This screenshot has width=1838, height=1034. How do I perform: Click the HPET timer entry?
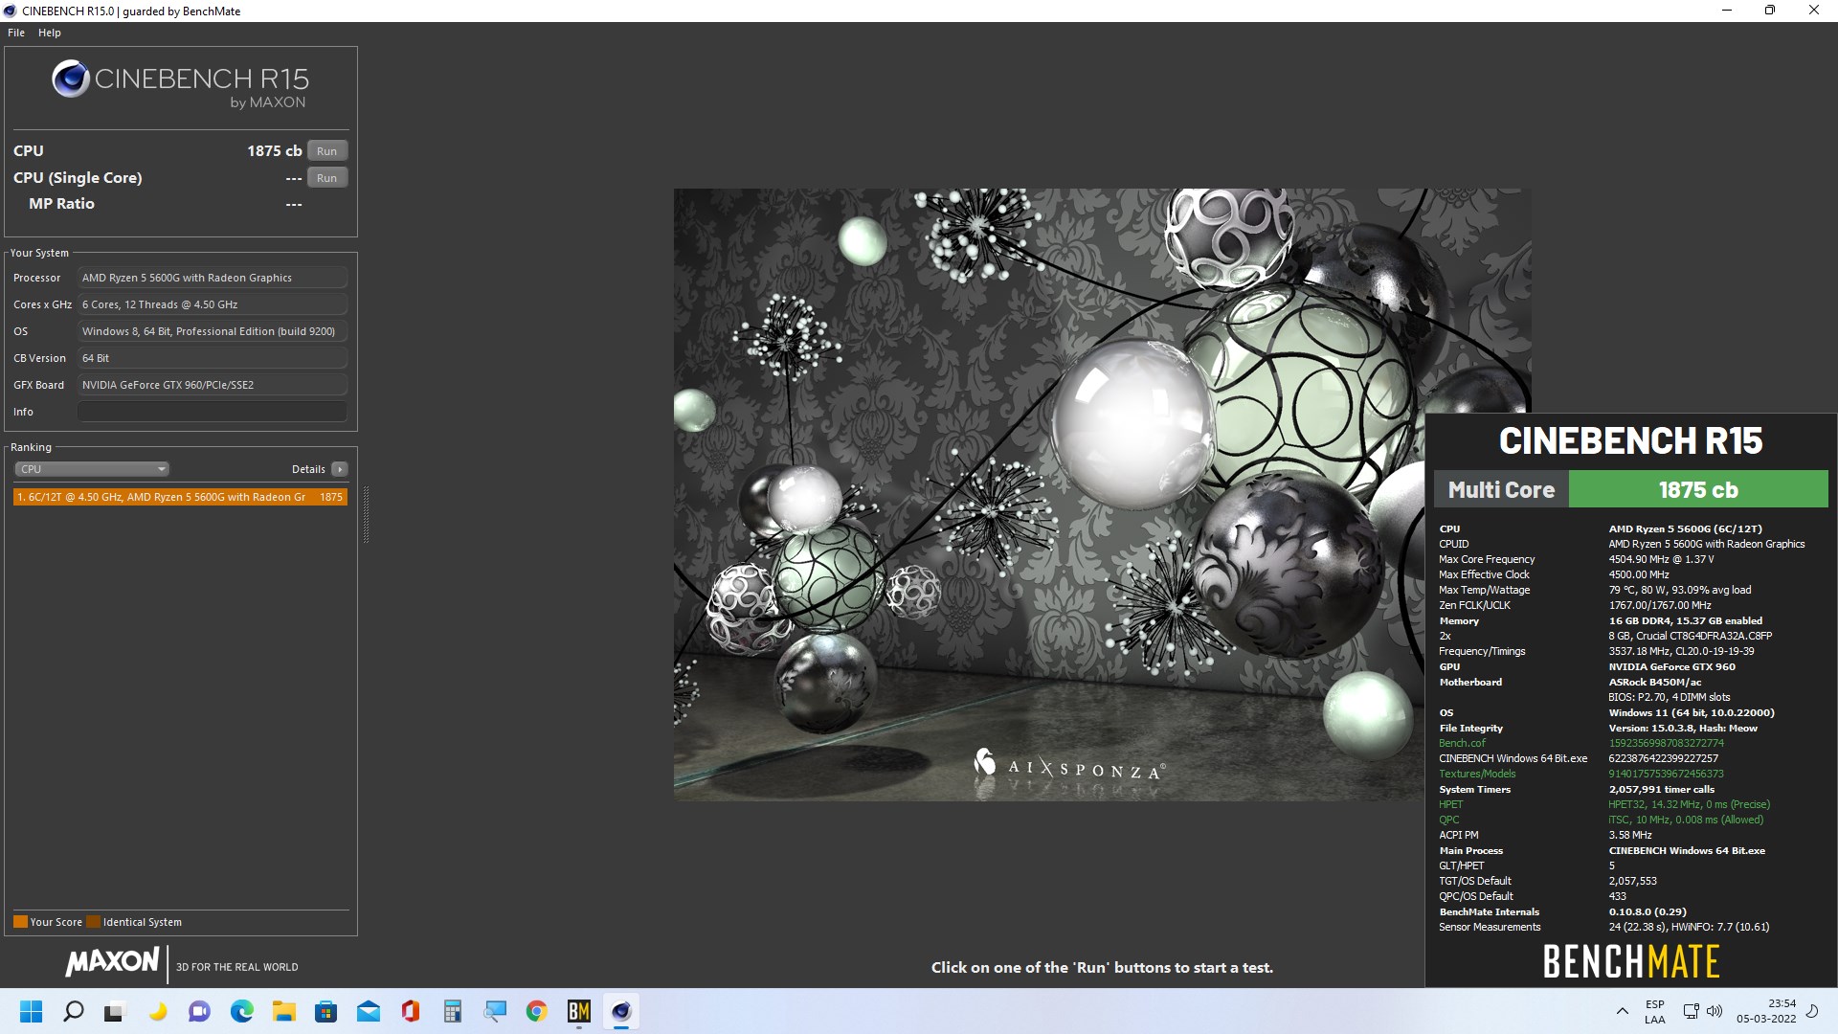click(x=1450, y=804)
